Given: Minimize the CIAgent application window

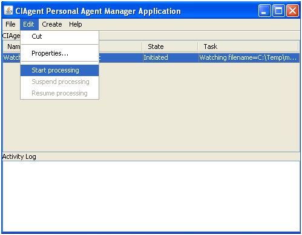Looking at the screenshot, I should click(264, 11).
